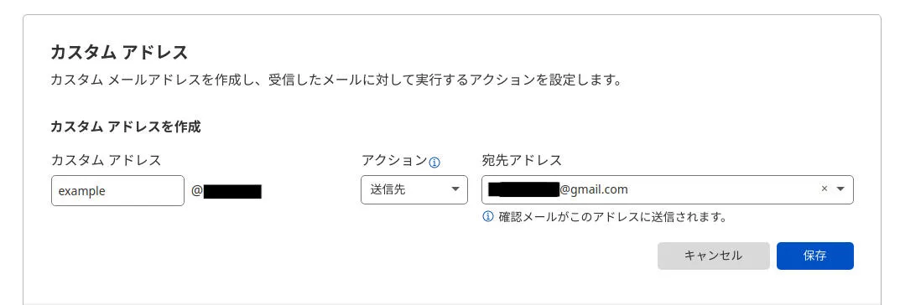Click the info icon before 確認メール message

pyautogui.click(x=488, y=217)
